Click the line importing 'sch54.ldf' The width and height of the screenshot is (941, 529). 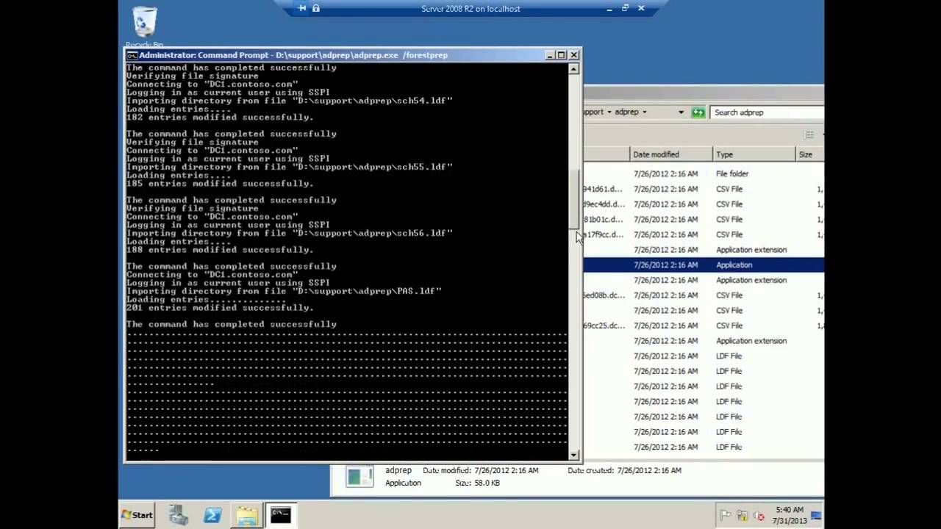(x=290, y=101)
